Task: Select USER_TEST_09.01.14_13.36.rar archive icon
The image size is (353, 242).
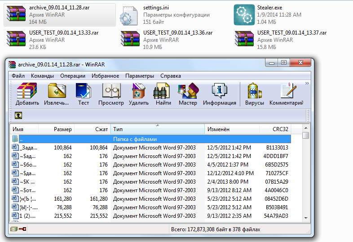Action: click(x=130, y=39)
